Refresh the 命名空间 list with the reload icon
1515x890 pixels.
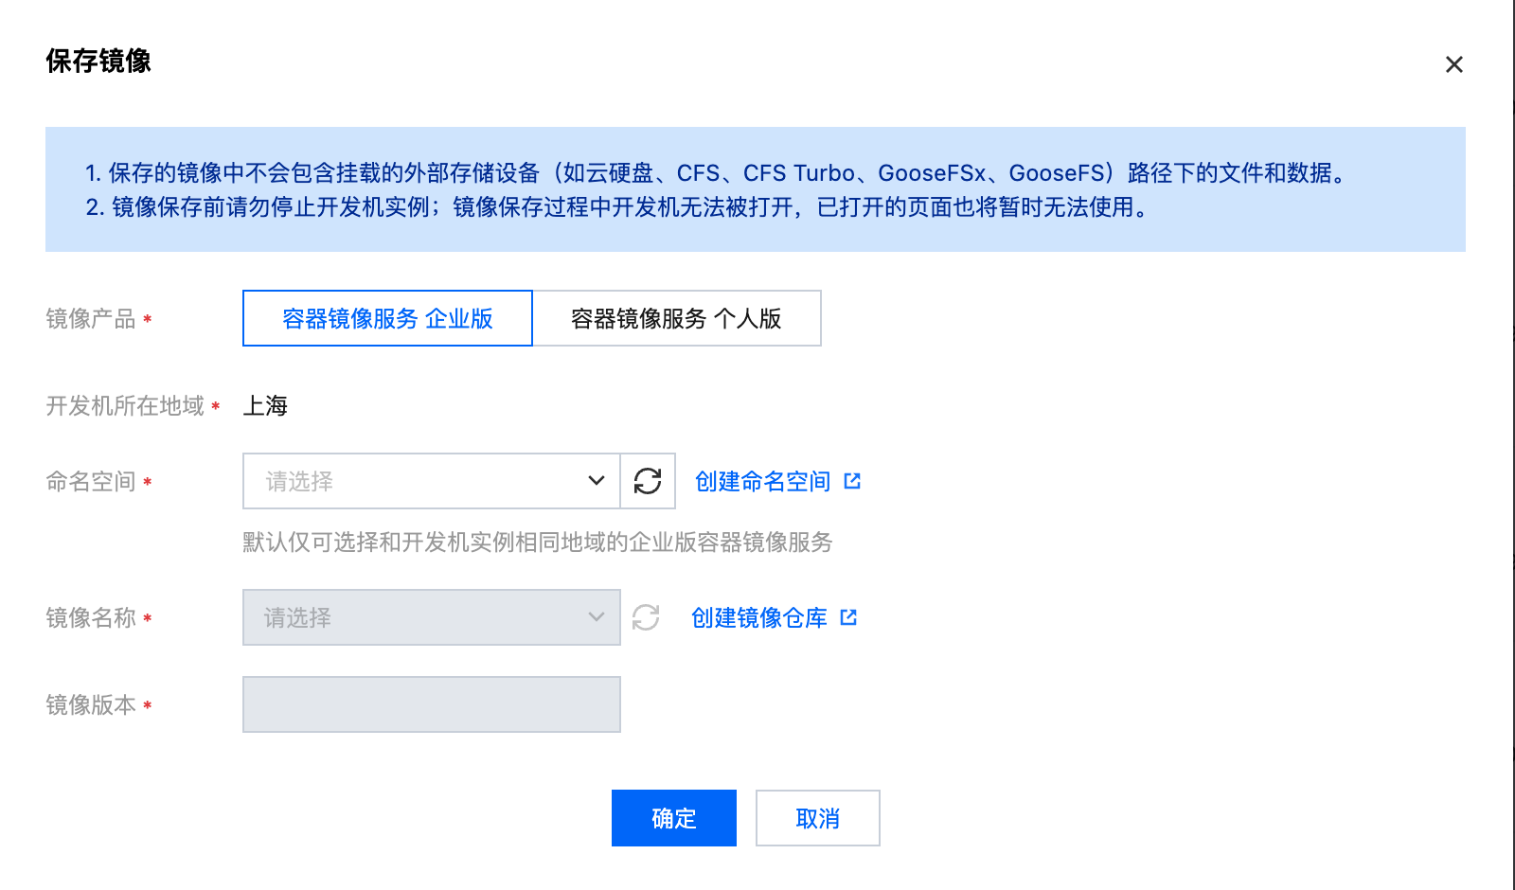pyautogui.click(x=648, y=481)
